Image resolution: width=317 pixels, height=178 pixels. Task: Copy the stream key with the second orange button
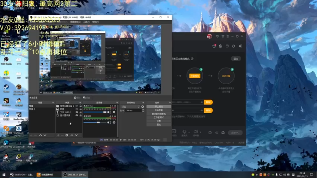(x=208, y=110)
